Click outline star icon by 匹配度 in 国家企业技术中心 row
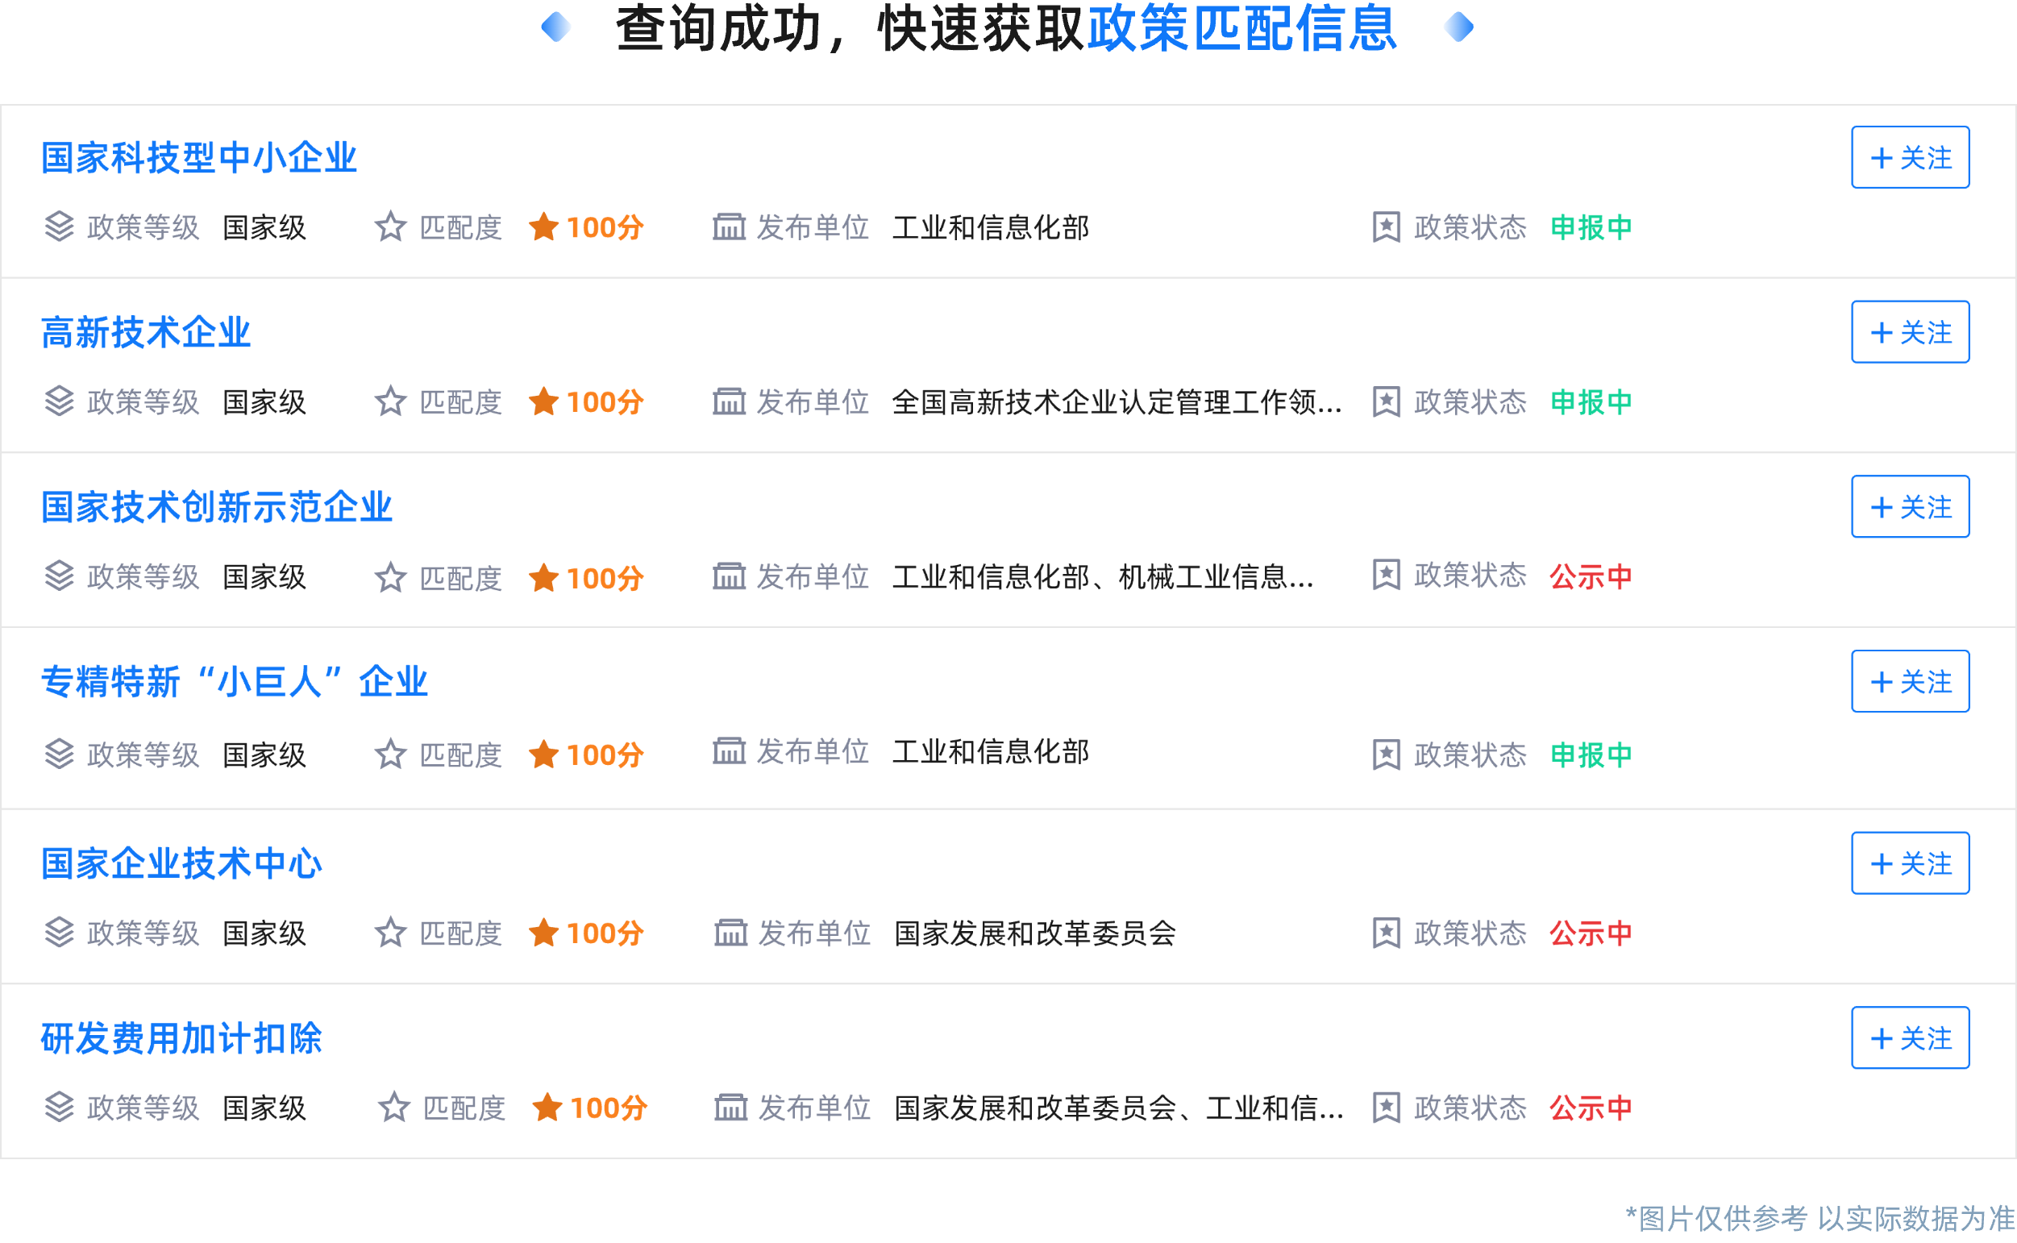Image resolution: width=2017 pixels, height=1243 pixels. tap(390, 933)
